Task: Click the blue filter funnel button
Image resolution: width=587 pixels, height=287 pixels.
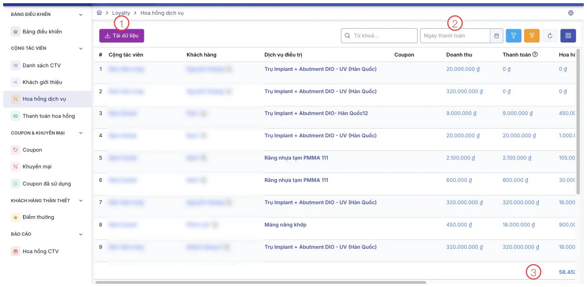Action: click(x=514, y=36)
